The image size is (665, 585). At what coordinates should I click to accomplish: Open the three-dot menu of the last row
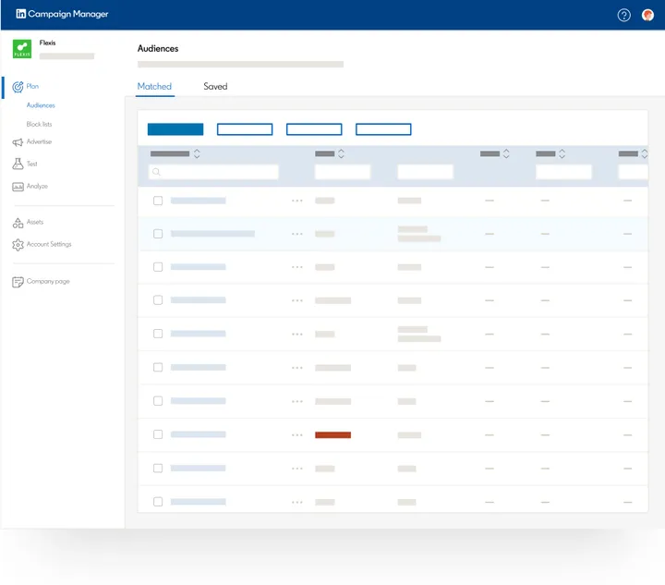point(296,502)
